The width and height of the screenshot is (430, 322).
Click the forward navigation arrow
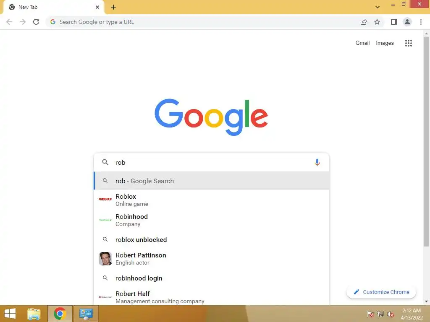(23, 22)
